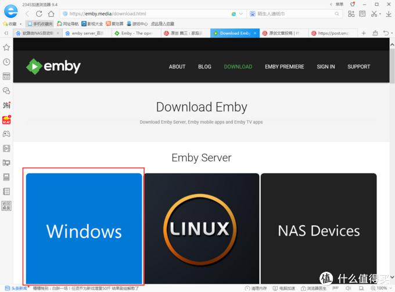Click the browser back arrow
The image size is (395, 292).
[27, 14]
